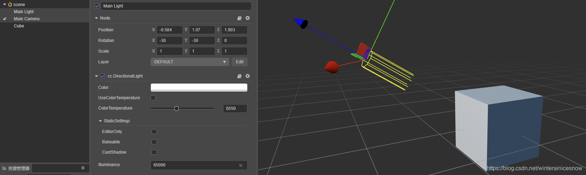Open the Node section gear settings
Viewport: 586px width, 175px height.
pyautogui.click(x=248, y=18)
